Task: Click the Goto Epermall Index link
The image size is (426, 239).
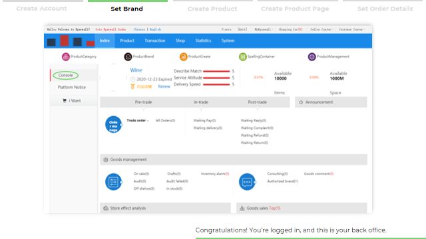Action: tap(110, 29)
